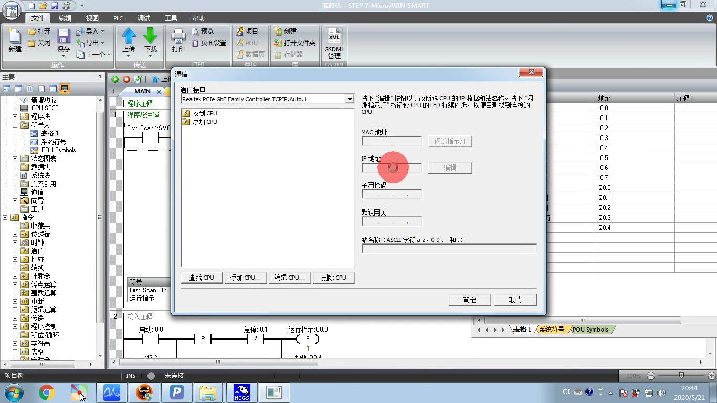This screenshot has height=403, width=717.
Task: Expand 计数器 instruction node
Action: 15,276
